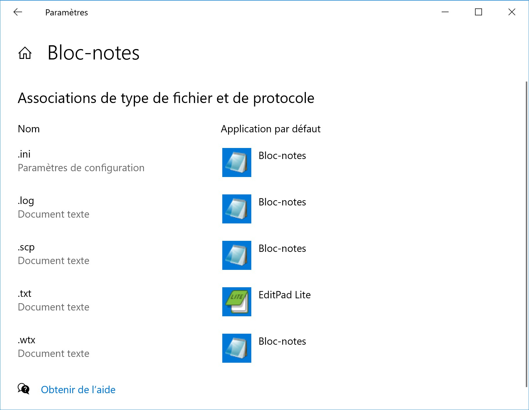Navigate back with the arrow icon
The image size is (529, 410).
[18, 12]
